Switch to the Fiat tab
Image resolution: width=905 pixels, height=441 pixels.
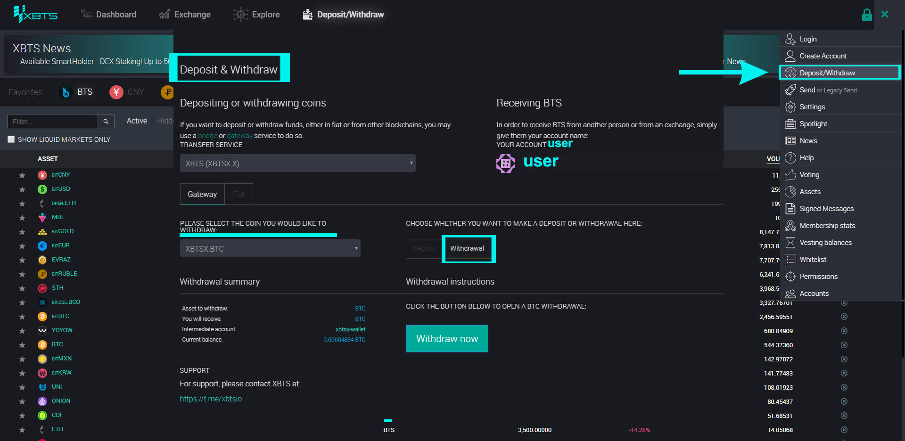239,194
